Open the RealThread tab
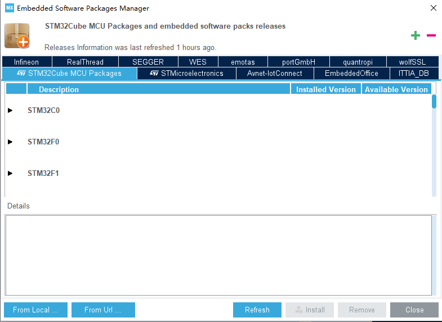This screenshot has width=442, height=322. [85, 62]
